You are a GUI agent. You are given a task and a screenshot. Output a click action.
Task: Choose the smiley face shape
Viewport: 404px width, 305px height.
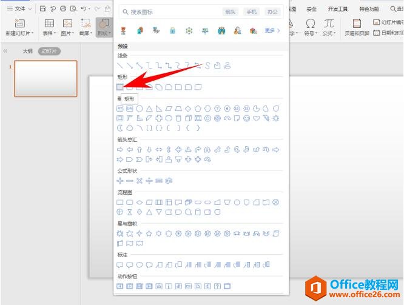(246, 118)
